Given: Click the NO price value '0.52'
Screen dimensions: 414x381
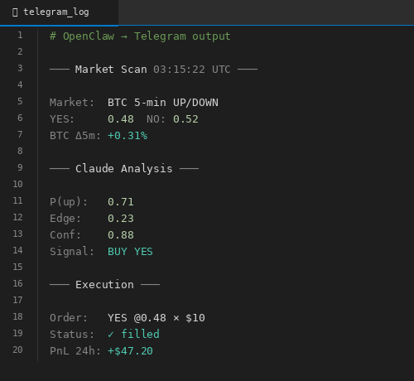Looking at the screenshot, I should [185, 119].
